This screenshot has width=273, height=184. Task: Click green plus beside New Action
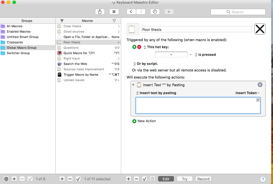[134, 121]
